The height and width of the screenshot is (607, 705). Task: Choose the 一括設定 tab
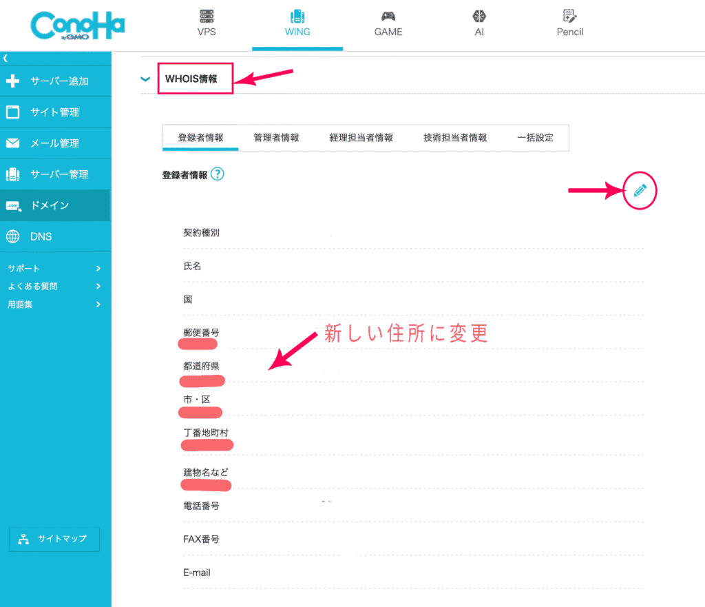[535, 138]
